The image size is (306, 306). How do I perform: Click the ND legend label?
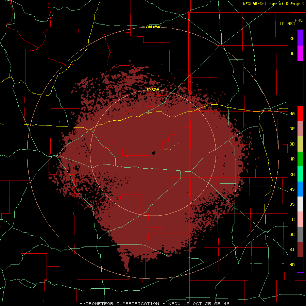292,265
